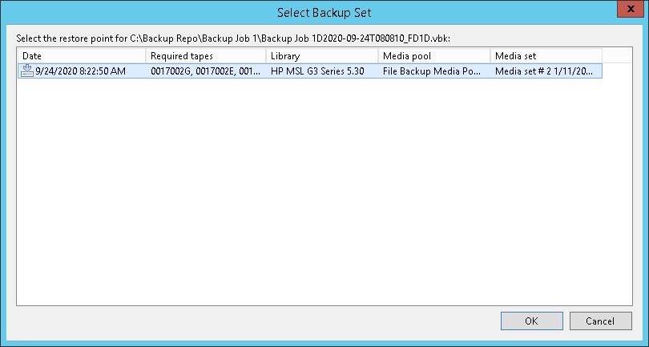Click the Library column header
The height and width of the screenshot is (347, 649).
321,55
